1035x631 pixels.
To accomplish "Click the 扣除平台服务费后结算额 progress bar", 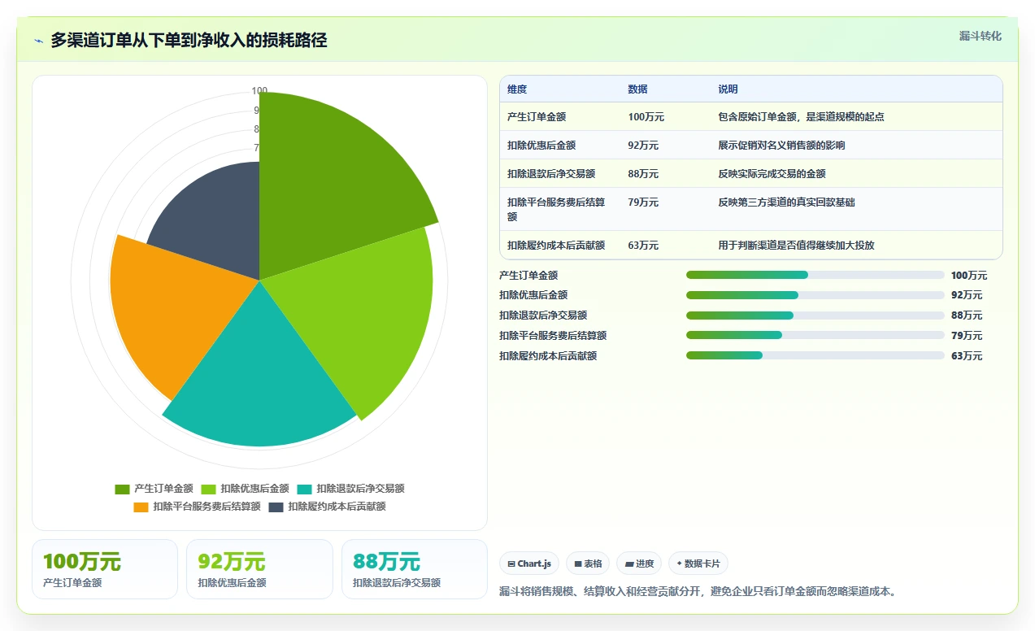I will tap(815, 335).
